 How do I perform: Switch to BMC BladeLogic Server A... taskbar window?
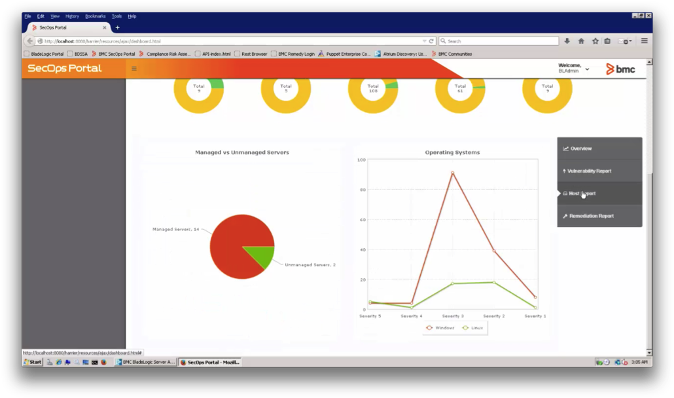[x=145, y=363]
